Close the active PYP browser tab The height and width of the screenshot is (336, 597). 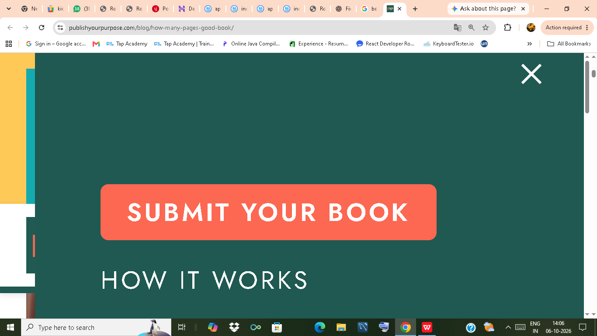click(399, 9)
